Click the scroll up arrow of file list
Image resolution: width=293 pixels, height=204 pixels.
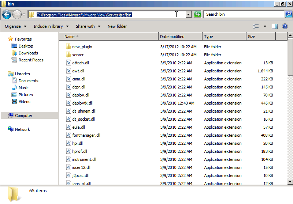(x=290, y=35)
